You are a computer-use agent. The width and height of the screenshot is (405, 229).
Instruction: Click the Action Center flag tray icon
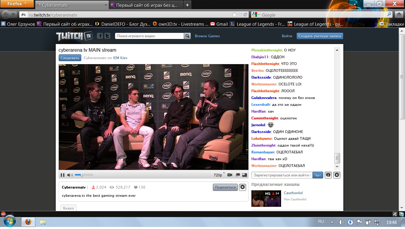tap(359, 222)
